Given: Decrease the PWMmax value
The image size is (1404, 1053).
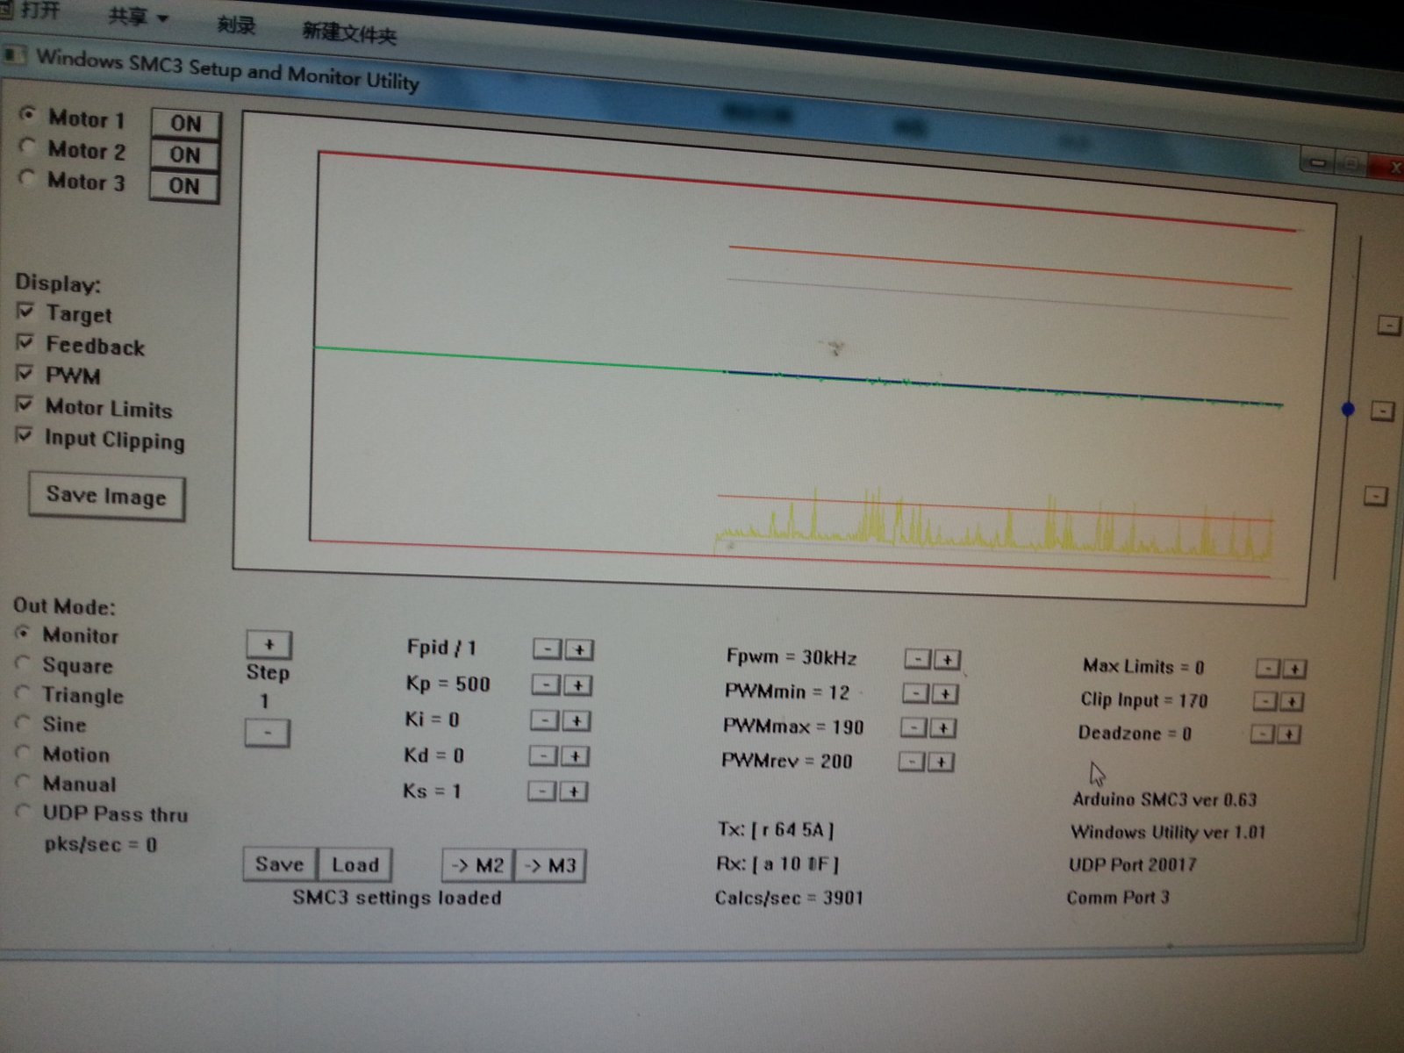Looking at the screenshot, I should point(914,728).
